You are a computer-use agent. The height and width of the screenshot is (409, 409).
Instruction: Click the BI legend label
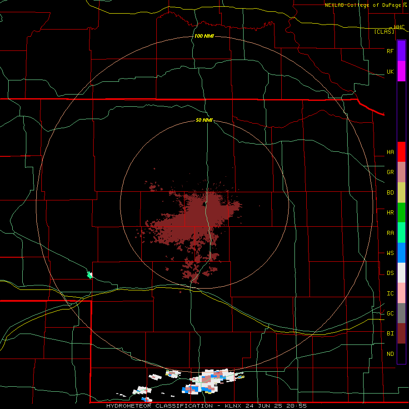point(390,334)
